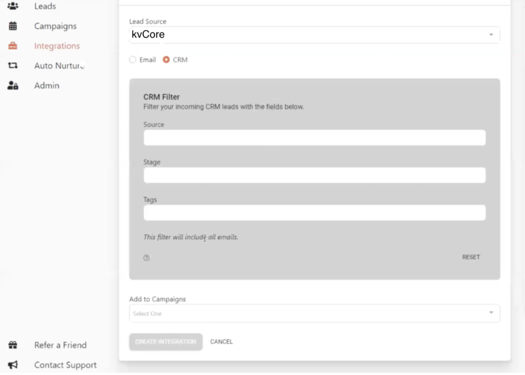The image size is (525, 375).
Task: Select the CRM radio button
Action: (166, 60)
